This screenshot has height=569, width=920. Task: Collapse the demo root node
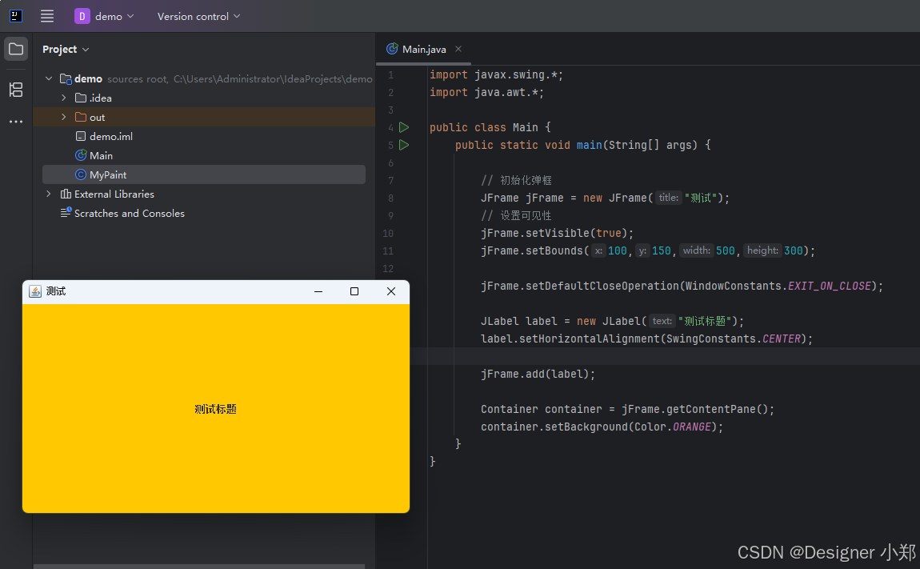tap(49, 78)
